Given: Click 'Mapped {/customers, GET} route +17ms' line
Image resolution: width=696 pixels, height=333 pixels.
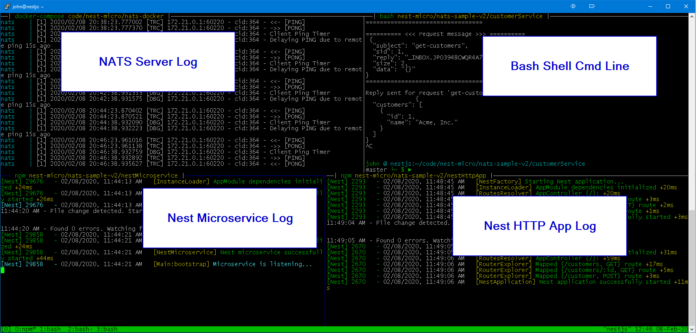Looking at the screenshot, I should [x=599, y=264].
